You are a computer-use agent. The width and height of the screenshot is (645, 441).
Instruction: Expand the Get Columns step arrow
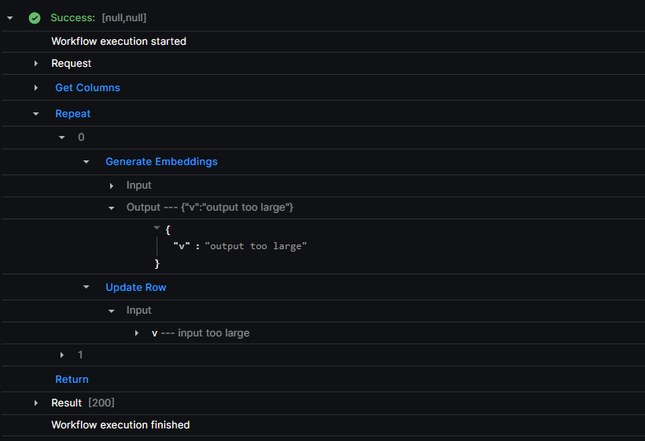pos(35,87)
